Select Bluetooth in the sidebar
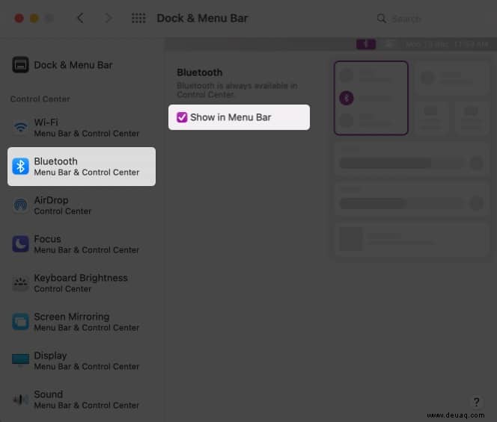The height and width of the screenshot is (422, 497). pyautogui.click(x=82, y=167)
